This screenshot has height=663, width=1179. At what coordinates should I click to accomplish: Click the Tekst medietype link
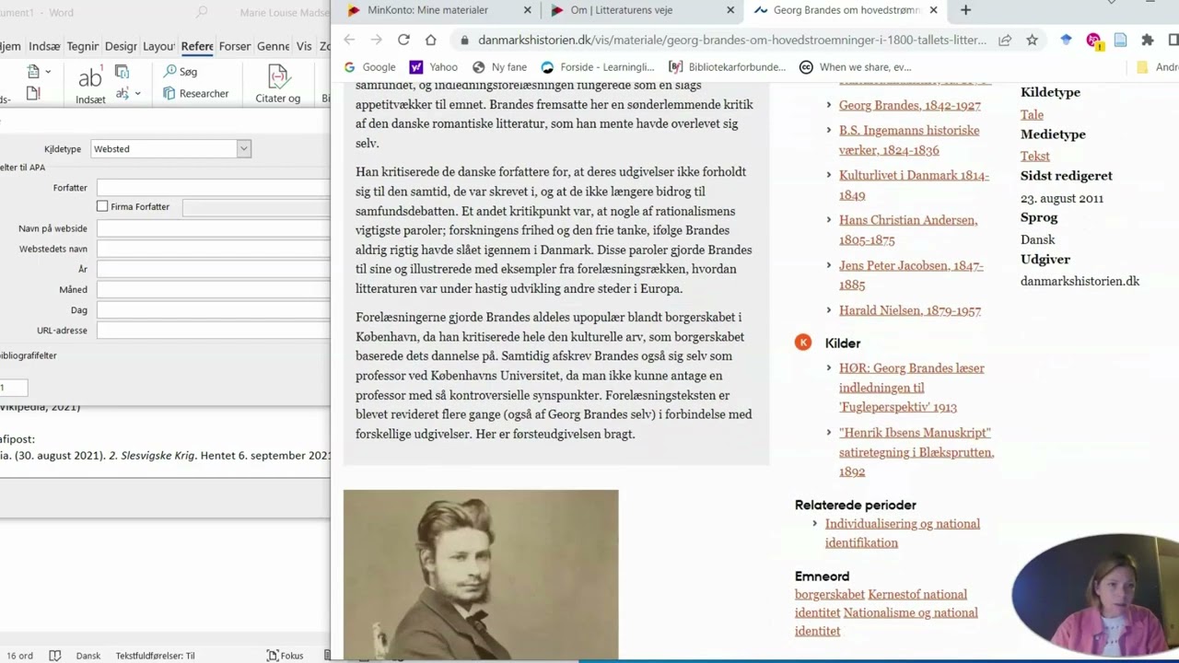click(x=1035, y=156)
